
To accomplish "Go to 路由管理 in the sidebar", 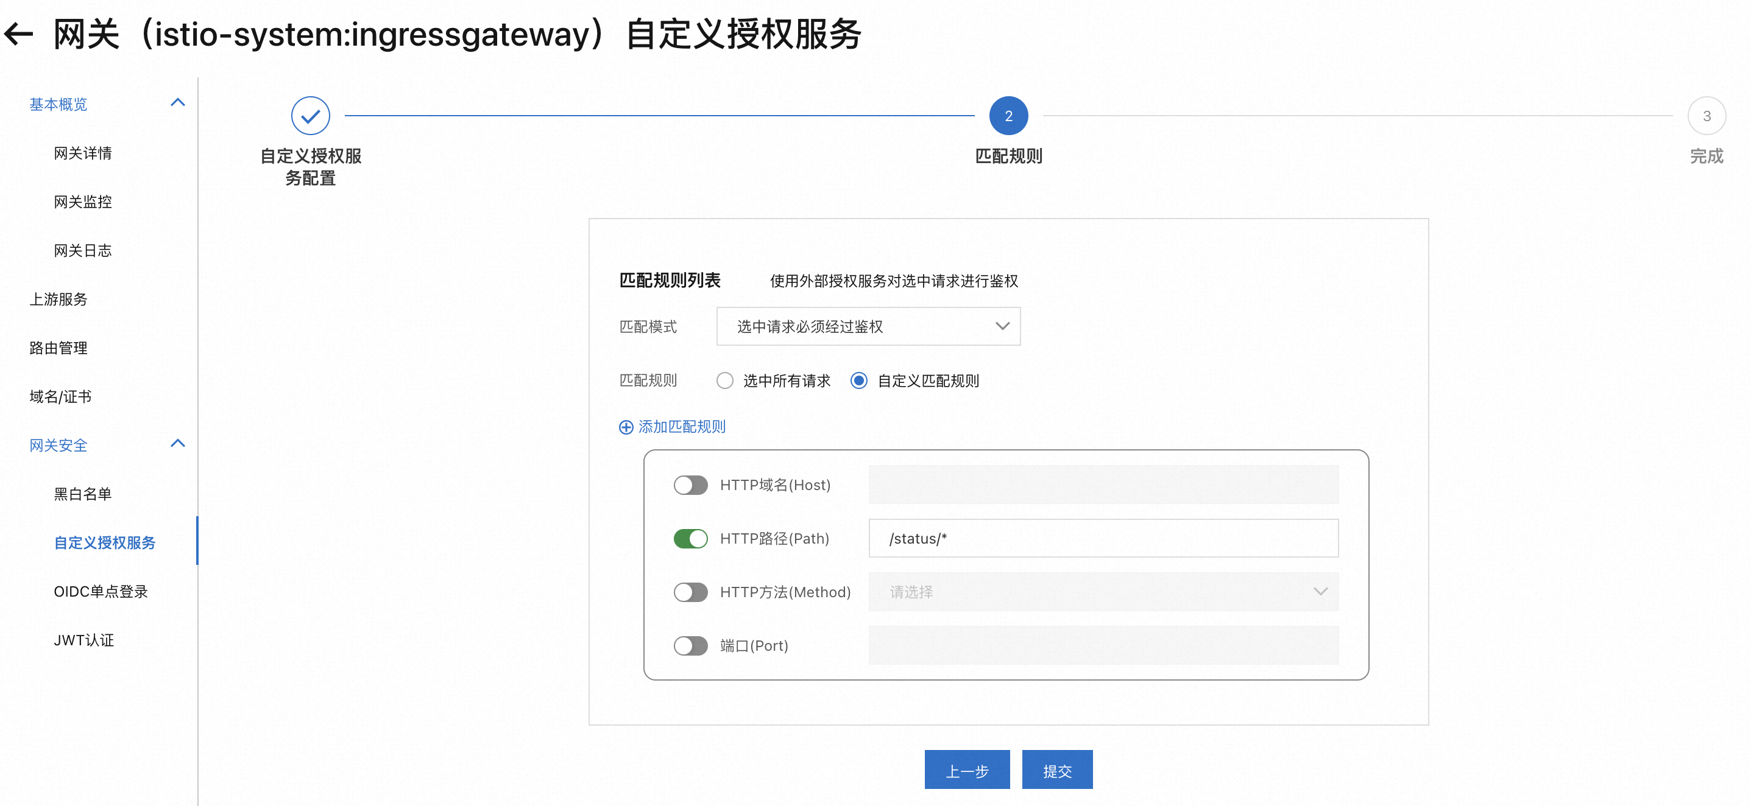I will 58,348.
